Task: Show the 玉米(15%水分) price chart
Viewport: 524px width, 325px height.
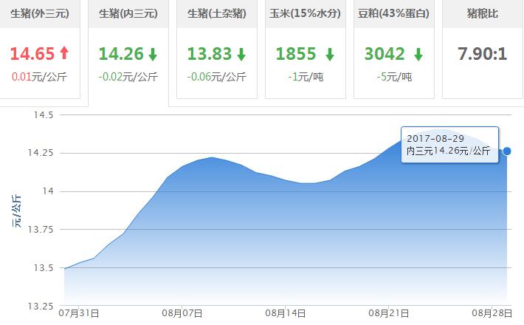Action: [305, 14]
